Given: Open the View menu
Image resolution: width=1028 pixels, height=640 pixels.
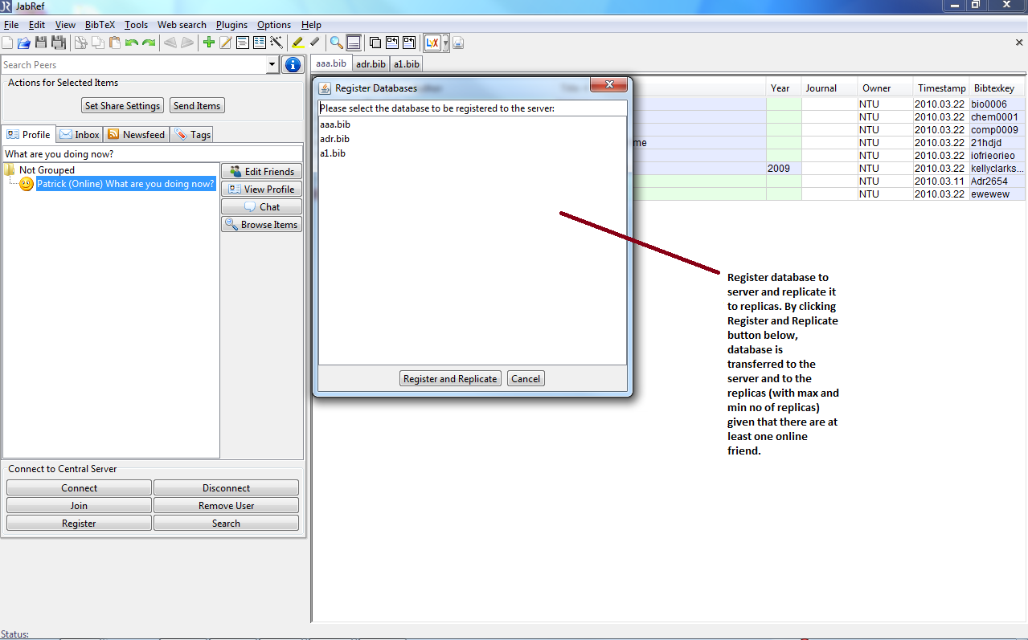Looking at the screenshot, I should click(65, 25).
